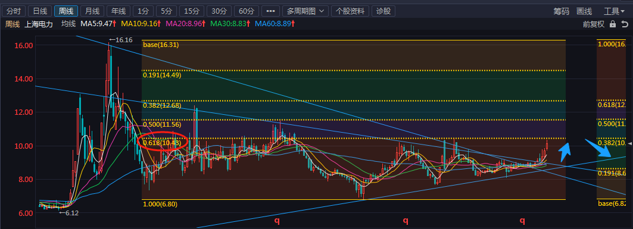Select the 5分 five-minute period
The width and height of the screenshot is (633, 229).
[166, 11]
